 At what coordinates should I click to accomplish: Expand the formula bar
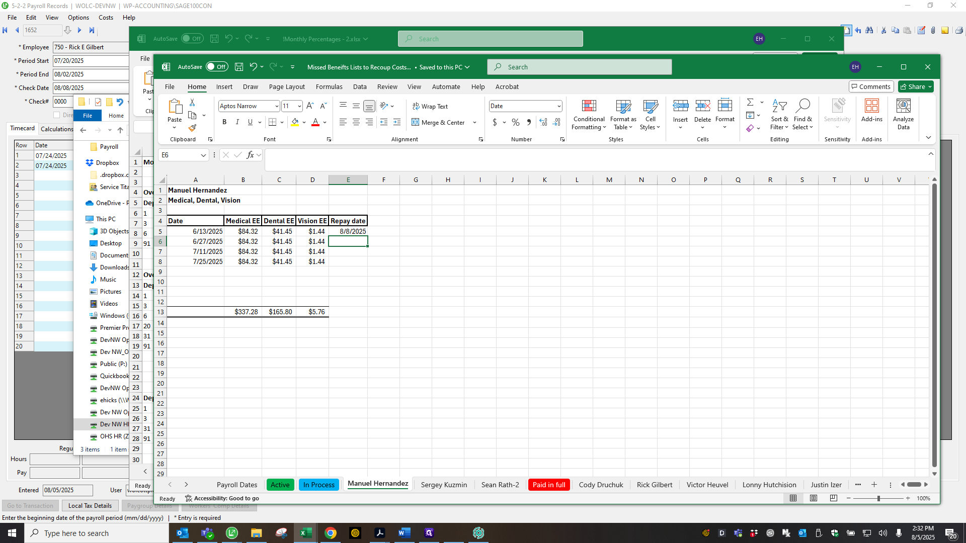(x=931, y=154)
